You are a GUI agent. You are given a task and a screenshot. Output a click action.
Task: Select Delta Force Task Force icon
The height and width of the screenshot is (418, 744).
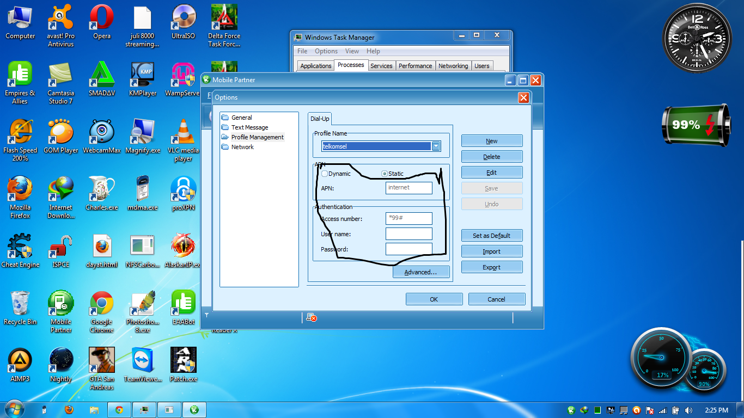click(224, 26)
